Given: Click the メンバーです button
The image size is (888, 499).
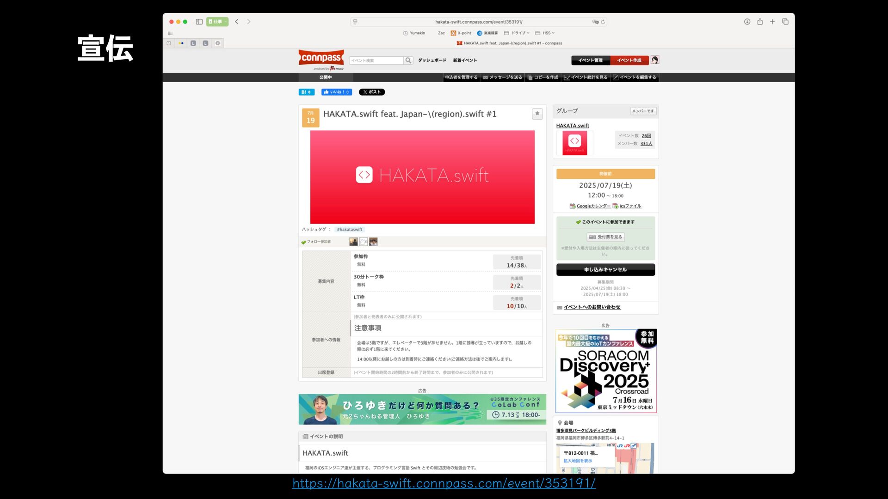Looking at the screenshot, I should pyautogui.click(x=643, y=111).
